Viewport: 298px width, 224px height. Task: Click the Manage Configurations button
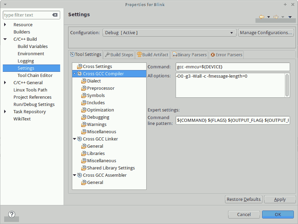pos(266,33)
